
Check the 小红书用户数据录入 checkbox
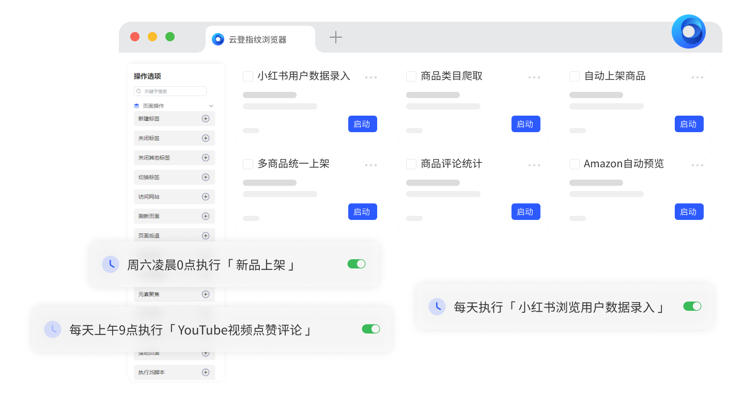click(x=248, y=76)
